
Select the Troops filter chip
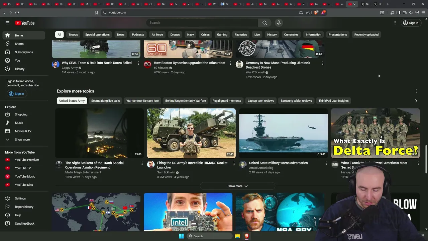coord(73,34)
